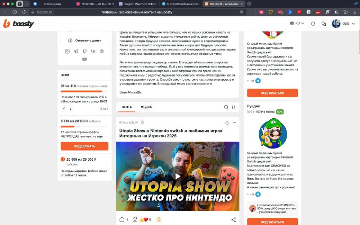Reload the page
The image size is (360, 225).
(x=24, y=12)
